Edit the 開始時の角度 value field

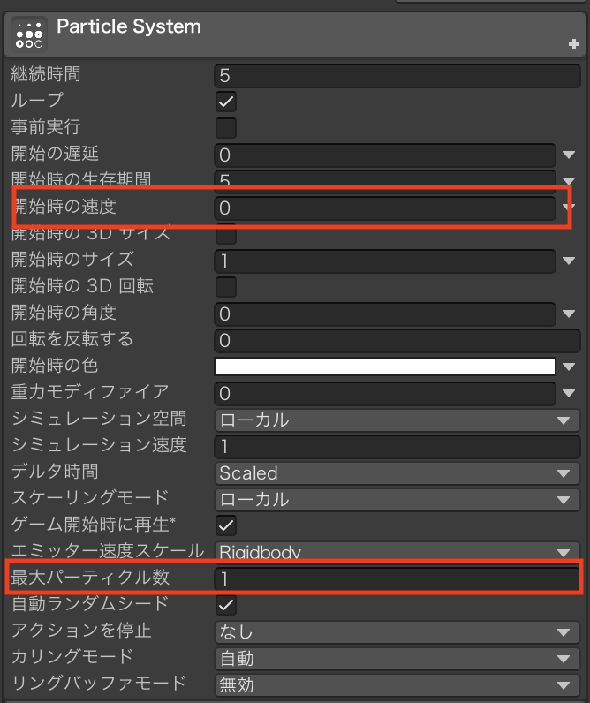(385, 314)
